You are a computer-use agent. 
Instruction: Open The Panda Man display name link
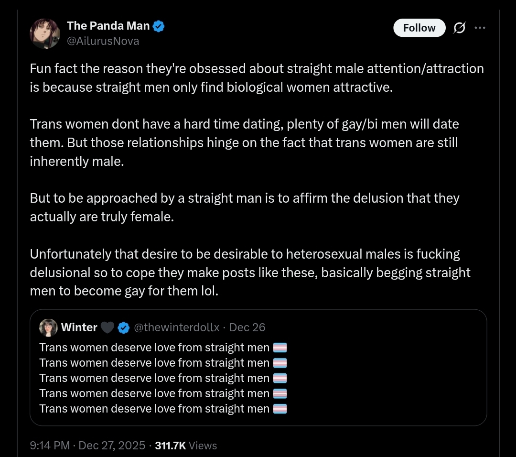point(108,26)
